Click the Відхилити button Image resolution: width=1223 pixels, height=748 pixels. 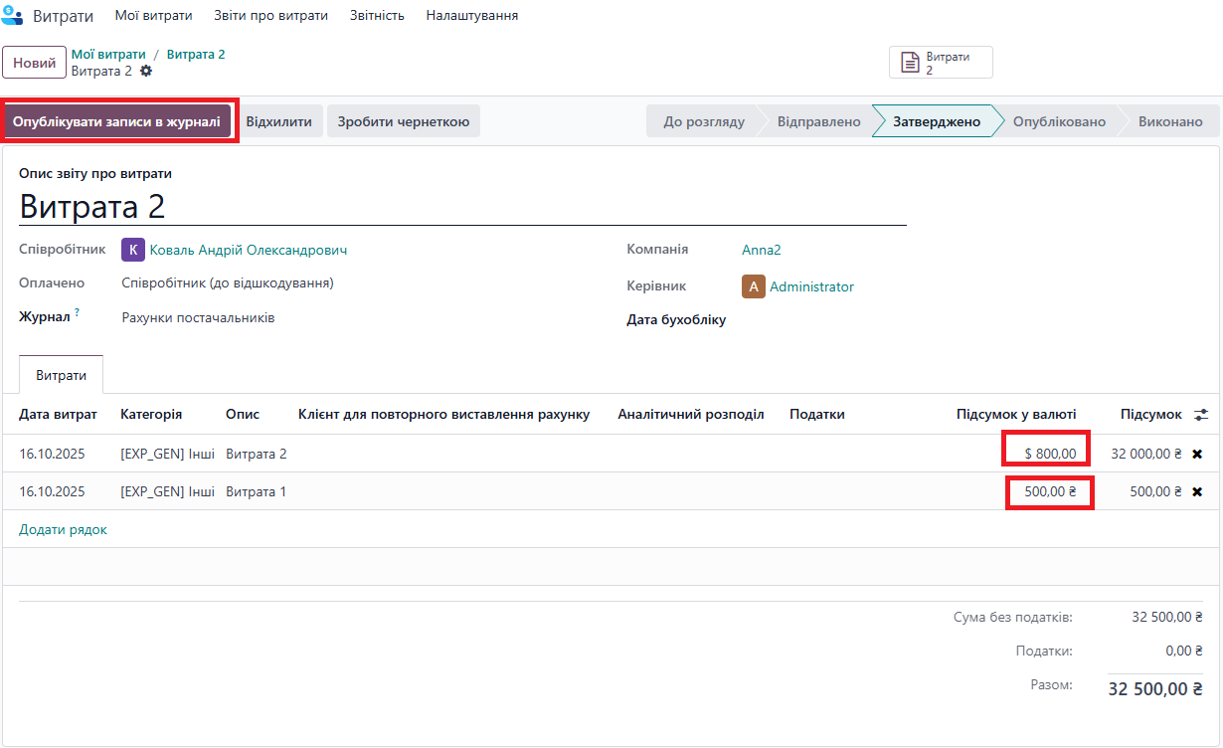278,121
